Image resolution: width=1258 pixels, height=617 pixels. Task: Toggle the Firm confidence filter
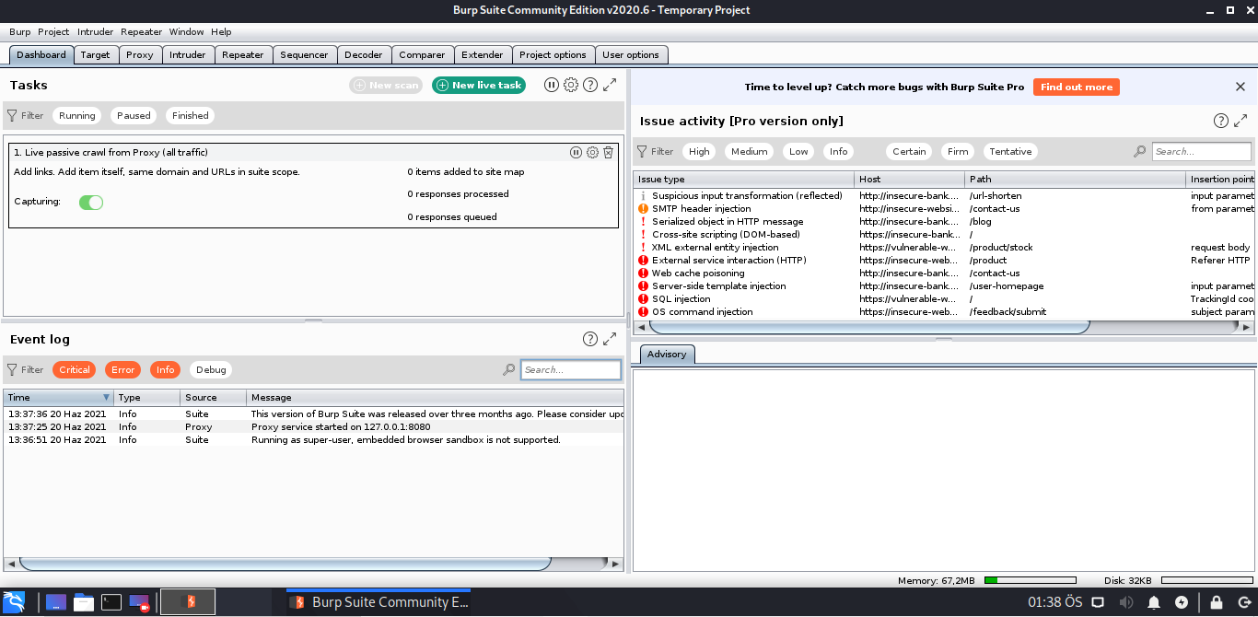point(958,152)
